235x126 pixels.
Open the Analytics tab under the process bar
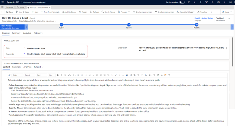(x=27, y=33)
